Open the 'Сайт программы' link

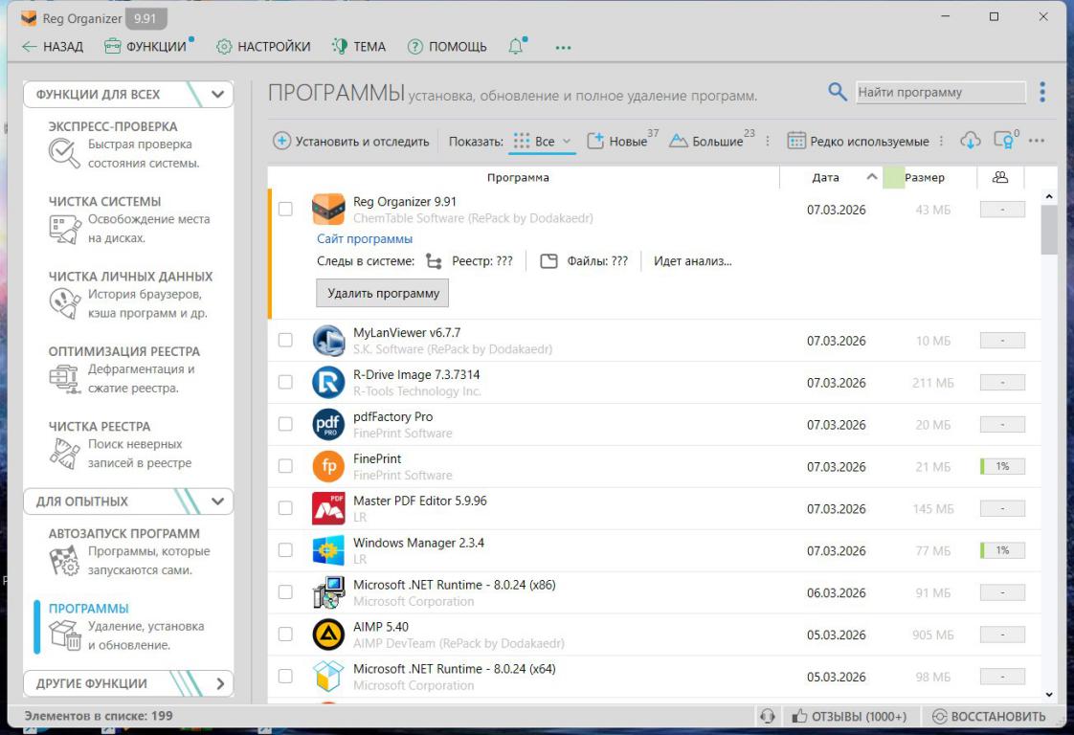(365, 238)
